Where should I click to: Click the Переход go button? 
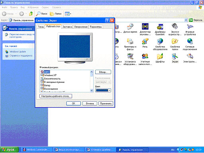(196, 20)
